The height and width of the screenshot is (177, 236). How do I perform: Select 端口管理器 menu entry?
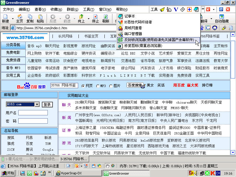tap(158, 34)
